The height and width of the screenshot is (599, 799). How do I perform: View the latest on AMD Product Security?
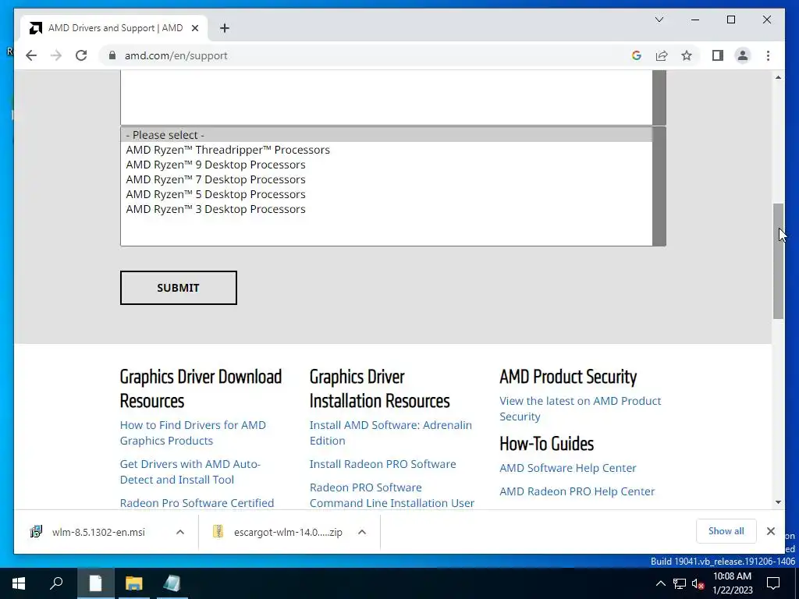pos(580,409)
